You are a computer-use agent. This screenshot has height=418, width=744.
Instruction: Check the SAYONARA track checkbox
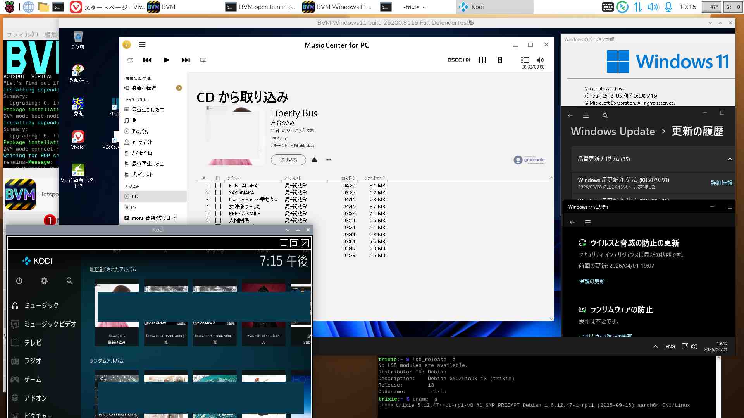[218, 193]
